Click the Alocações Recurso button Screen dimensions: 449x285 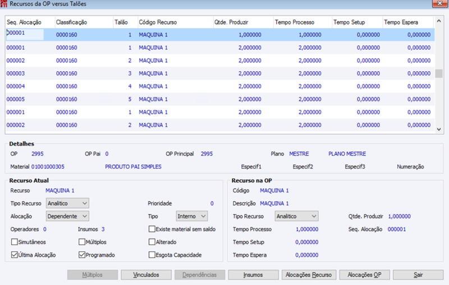[x=309, y=275]
